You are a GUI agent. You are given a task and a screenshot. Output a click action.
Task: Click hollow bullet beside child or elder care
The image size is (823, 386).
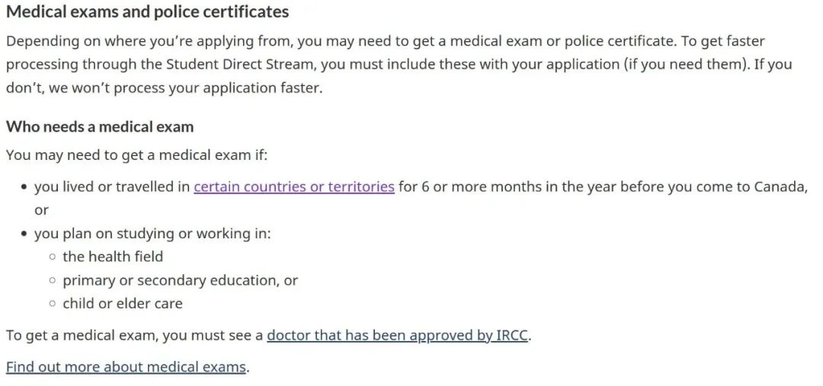click(x=52, y=305)
